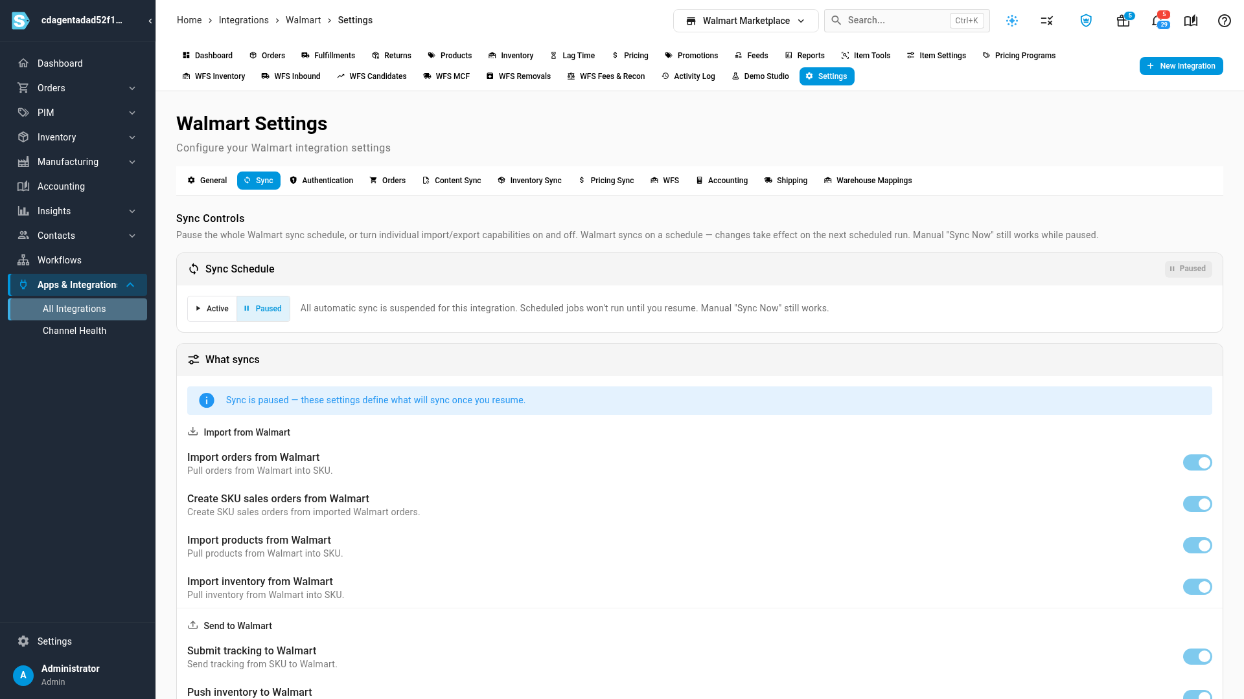Toggle Submit tracking to Walmart switch
Viewport: 1244px width, 699px height.
point(1197,657)
